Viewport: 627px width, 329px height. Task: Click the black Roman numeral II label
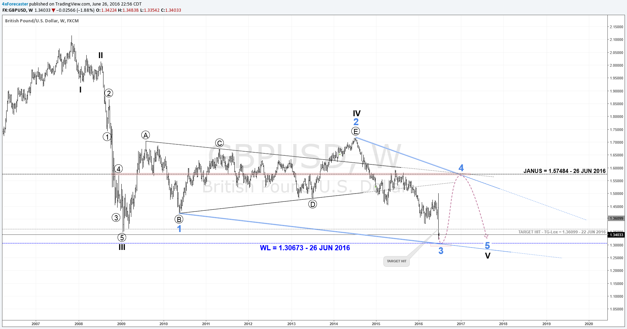click(x=100, y=55)
